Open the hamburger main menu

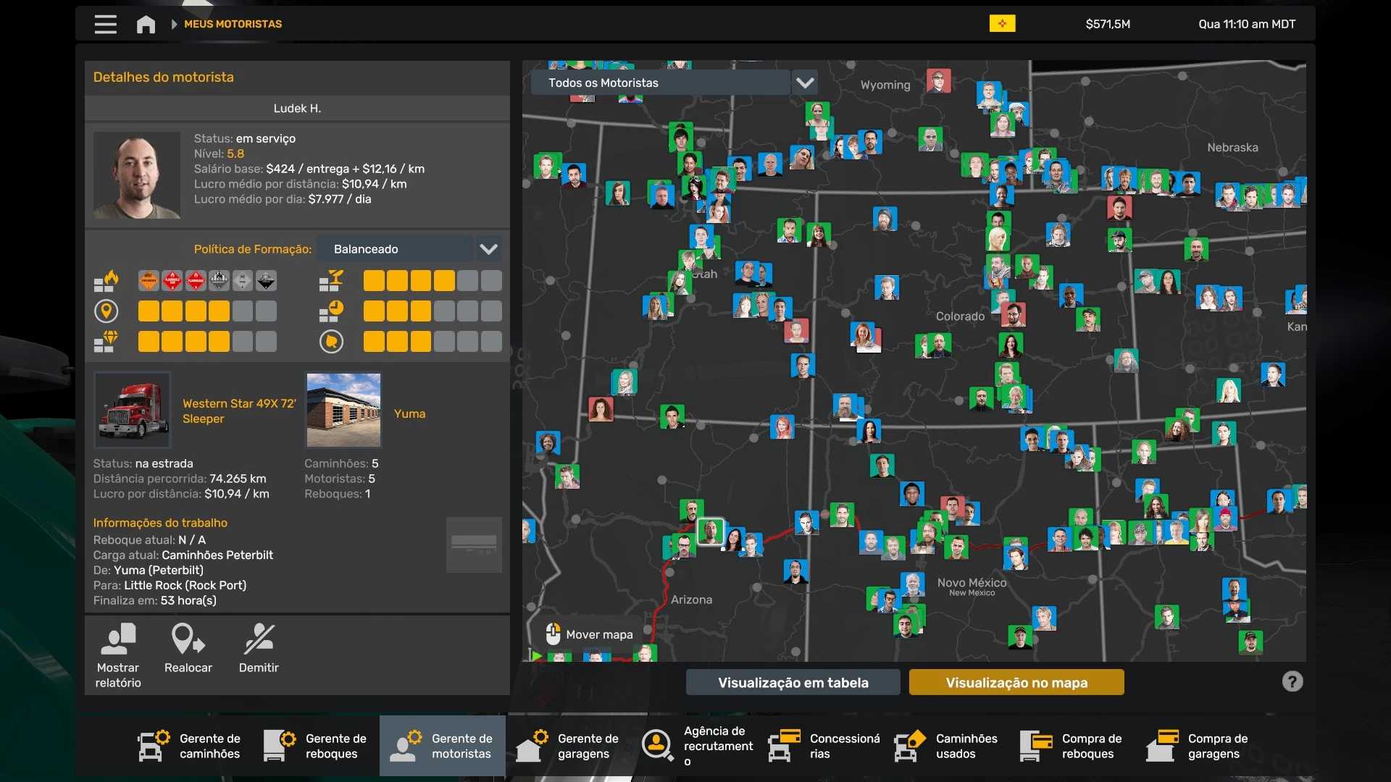click(105, 24)
